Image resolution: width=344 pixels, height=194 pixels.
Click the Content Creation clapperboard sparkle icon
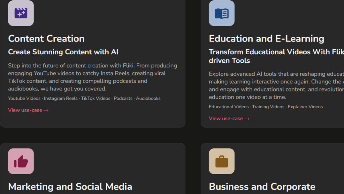[x=21, y=13]
